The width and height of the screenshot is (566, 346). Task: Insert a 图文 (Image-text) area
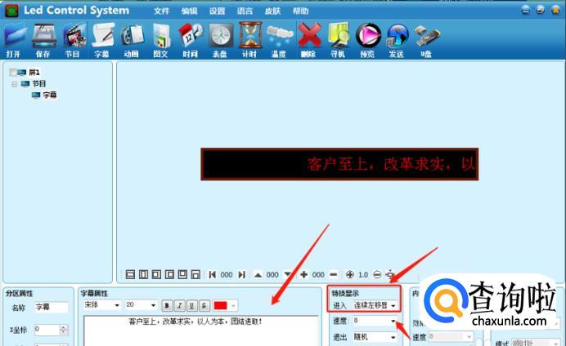click(x=161, y=36)
